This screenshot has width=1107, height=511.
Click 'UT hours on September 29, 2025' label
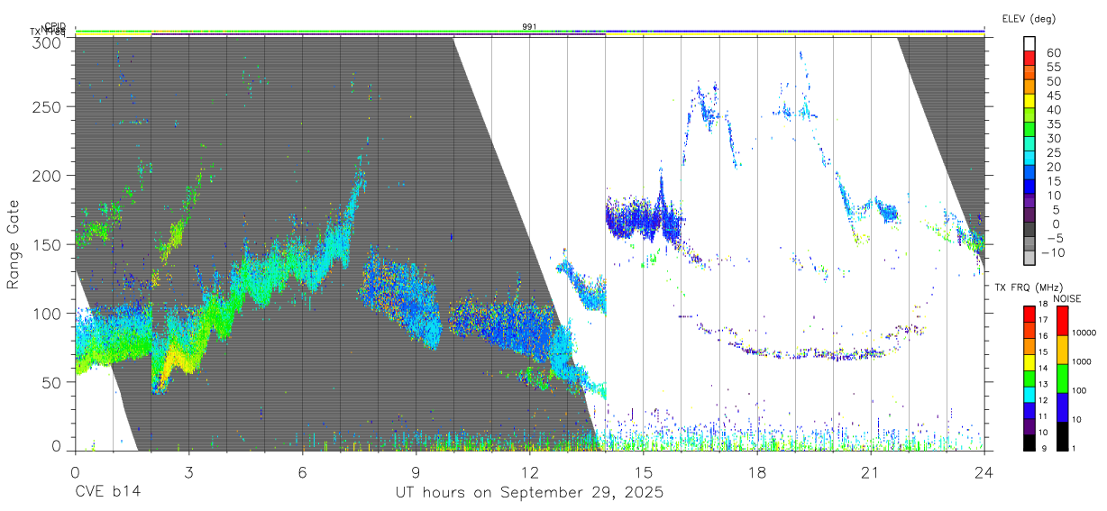pos(529,493)
